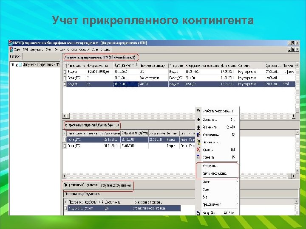Click date cell in highlighted Бюджет row

(126, 84)
